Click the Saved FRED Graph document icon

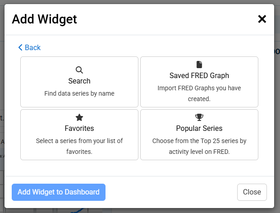(199, 65)
